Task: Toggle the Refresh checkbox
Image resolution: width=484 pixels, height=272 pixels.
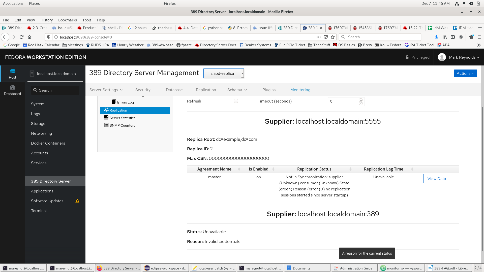Action: click(236, 101)
